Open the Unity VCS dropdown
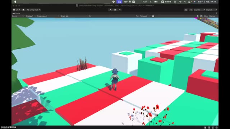The image size is (230, 129). point(33,10)
